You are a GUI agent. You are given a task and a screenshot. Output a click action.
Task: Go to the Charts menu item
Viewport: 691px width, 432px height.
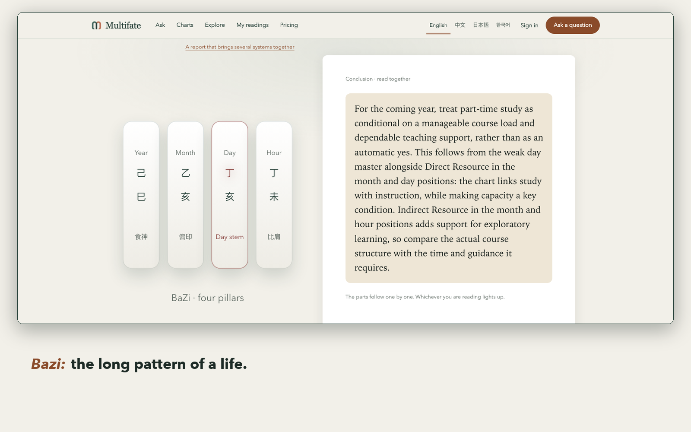click(x=185, y=25)
